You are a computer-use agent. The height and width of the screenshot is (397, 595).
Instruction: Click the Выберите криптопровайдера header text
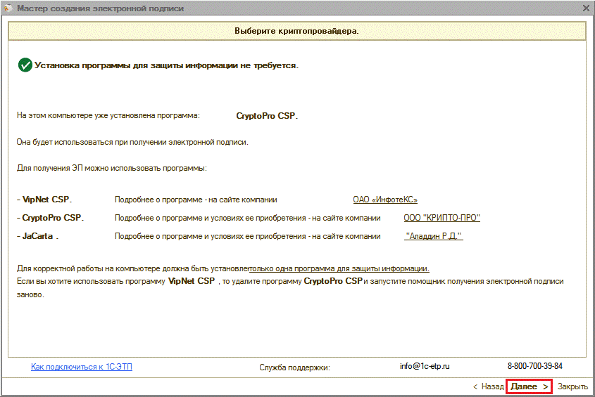pyautogui.click(x=296, y=31)
